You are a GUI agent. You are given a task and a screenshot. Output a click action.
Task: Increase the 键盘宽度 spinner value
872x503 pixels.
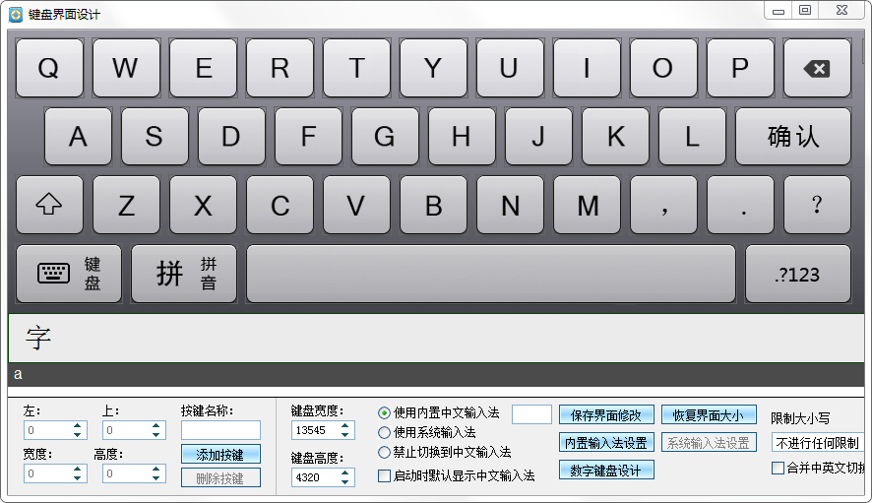pos(345,426)
